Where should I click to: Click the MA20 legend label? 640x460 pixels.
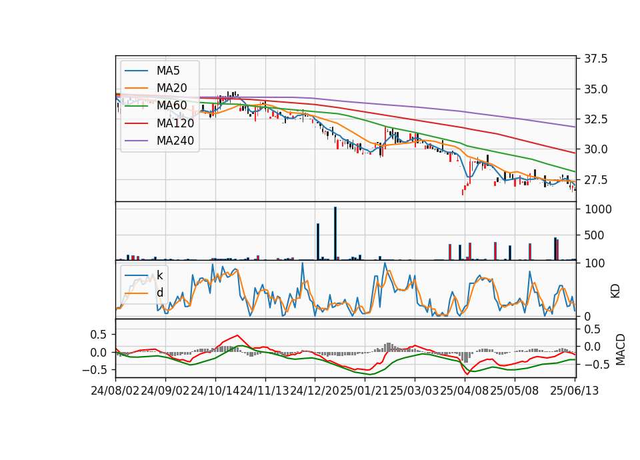[x=171, y=88]
